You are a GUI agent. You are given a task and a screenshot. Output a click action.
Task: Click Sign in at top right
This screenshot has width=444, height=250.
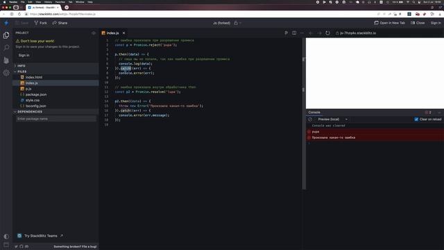pos(436,23)
